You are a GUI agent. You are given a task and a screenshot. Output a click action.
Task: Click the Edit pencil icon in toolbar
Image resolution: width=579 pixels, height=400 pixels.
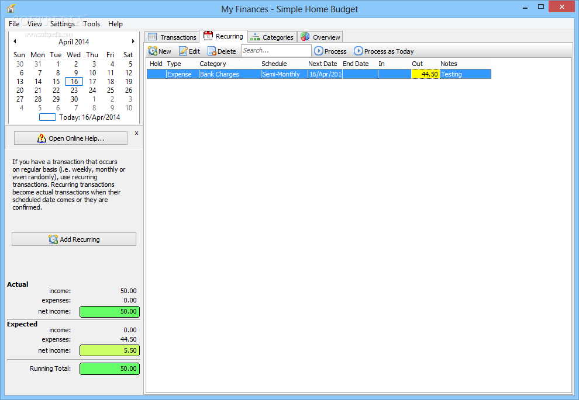tap(183, 51)
